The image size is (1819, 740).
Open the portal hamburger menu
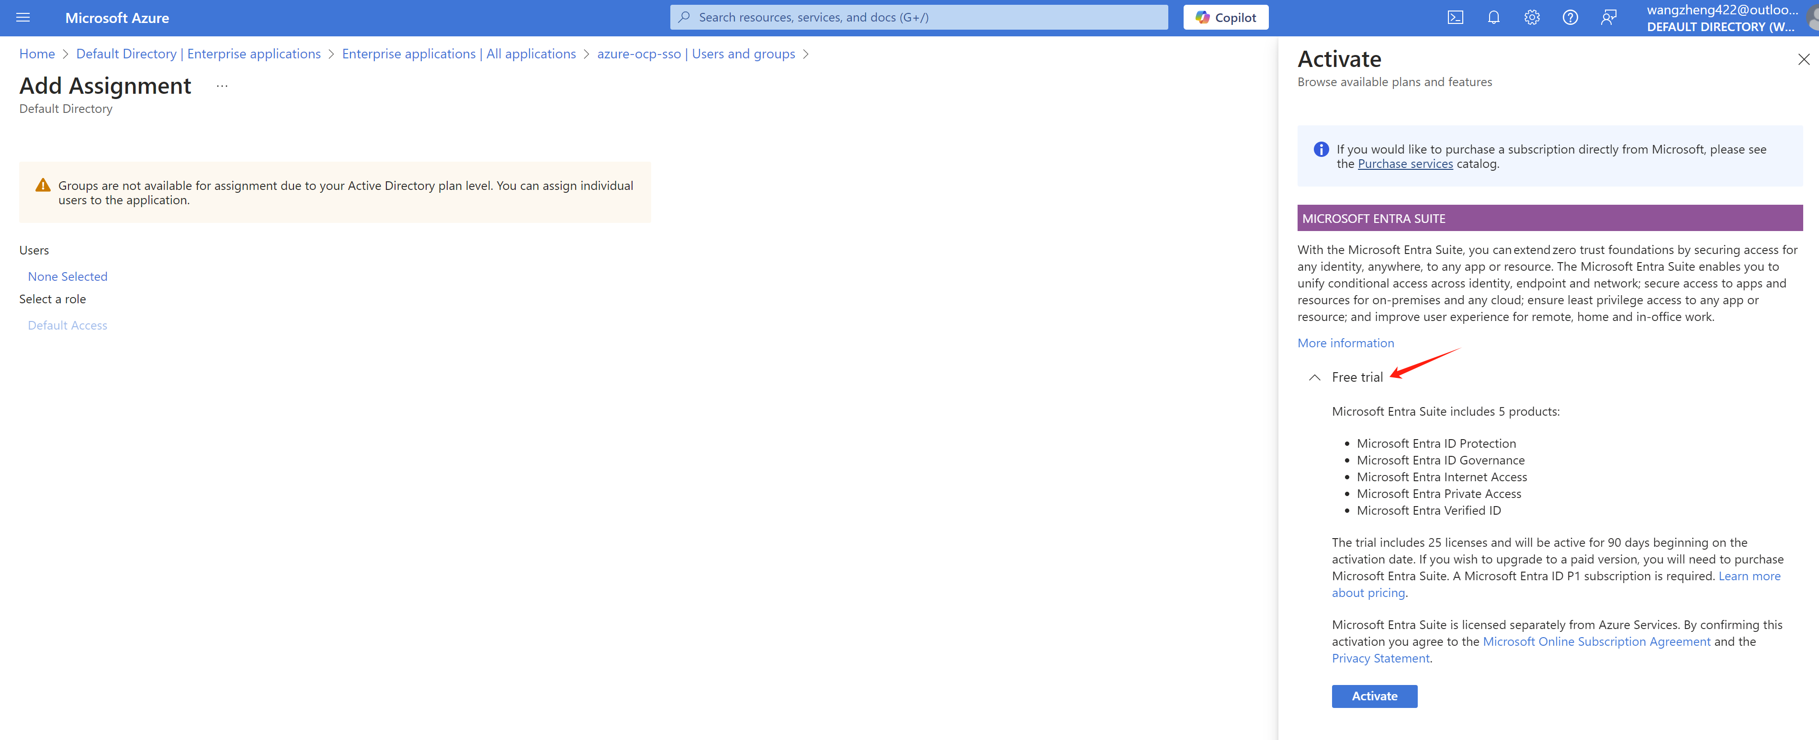tap(23, 18)
